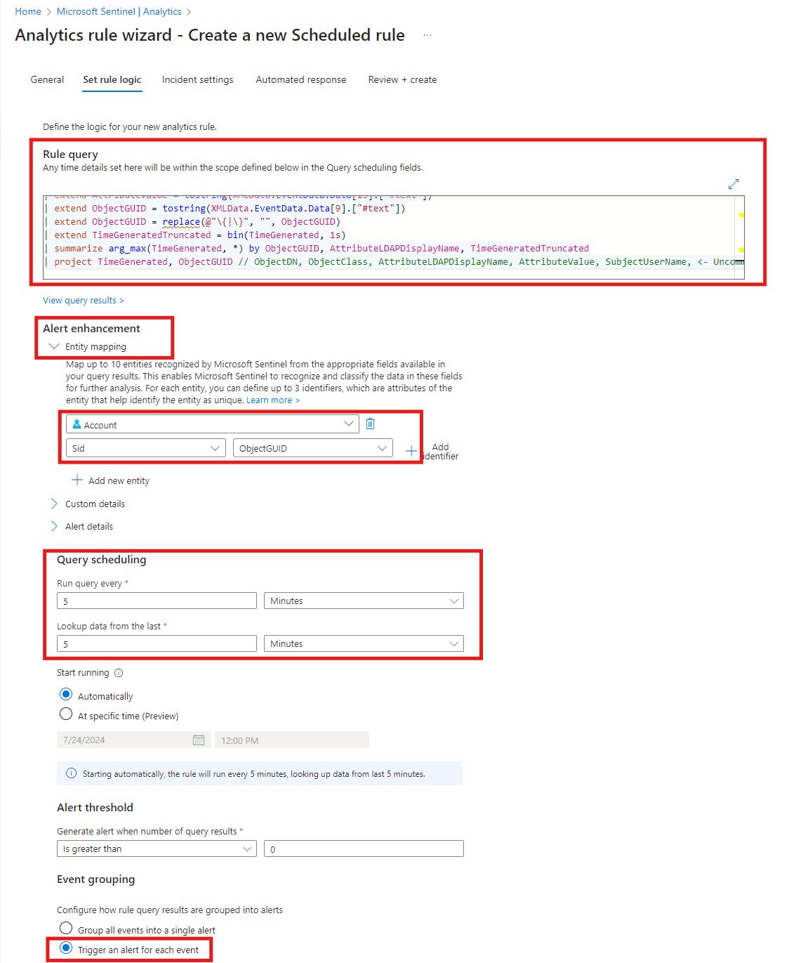Expand the rule query editor to full screen

tap(734, 184)
